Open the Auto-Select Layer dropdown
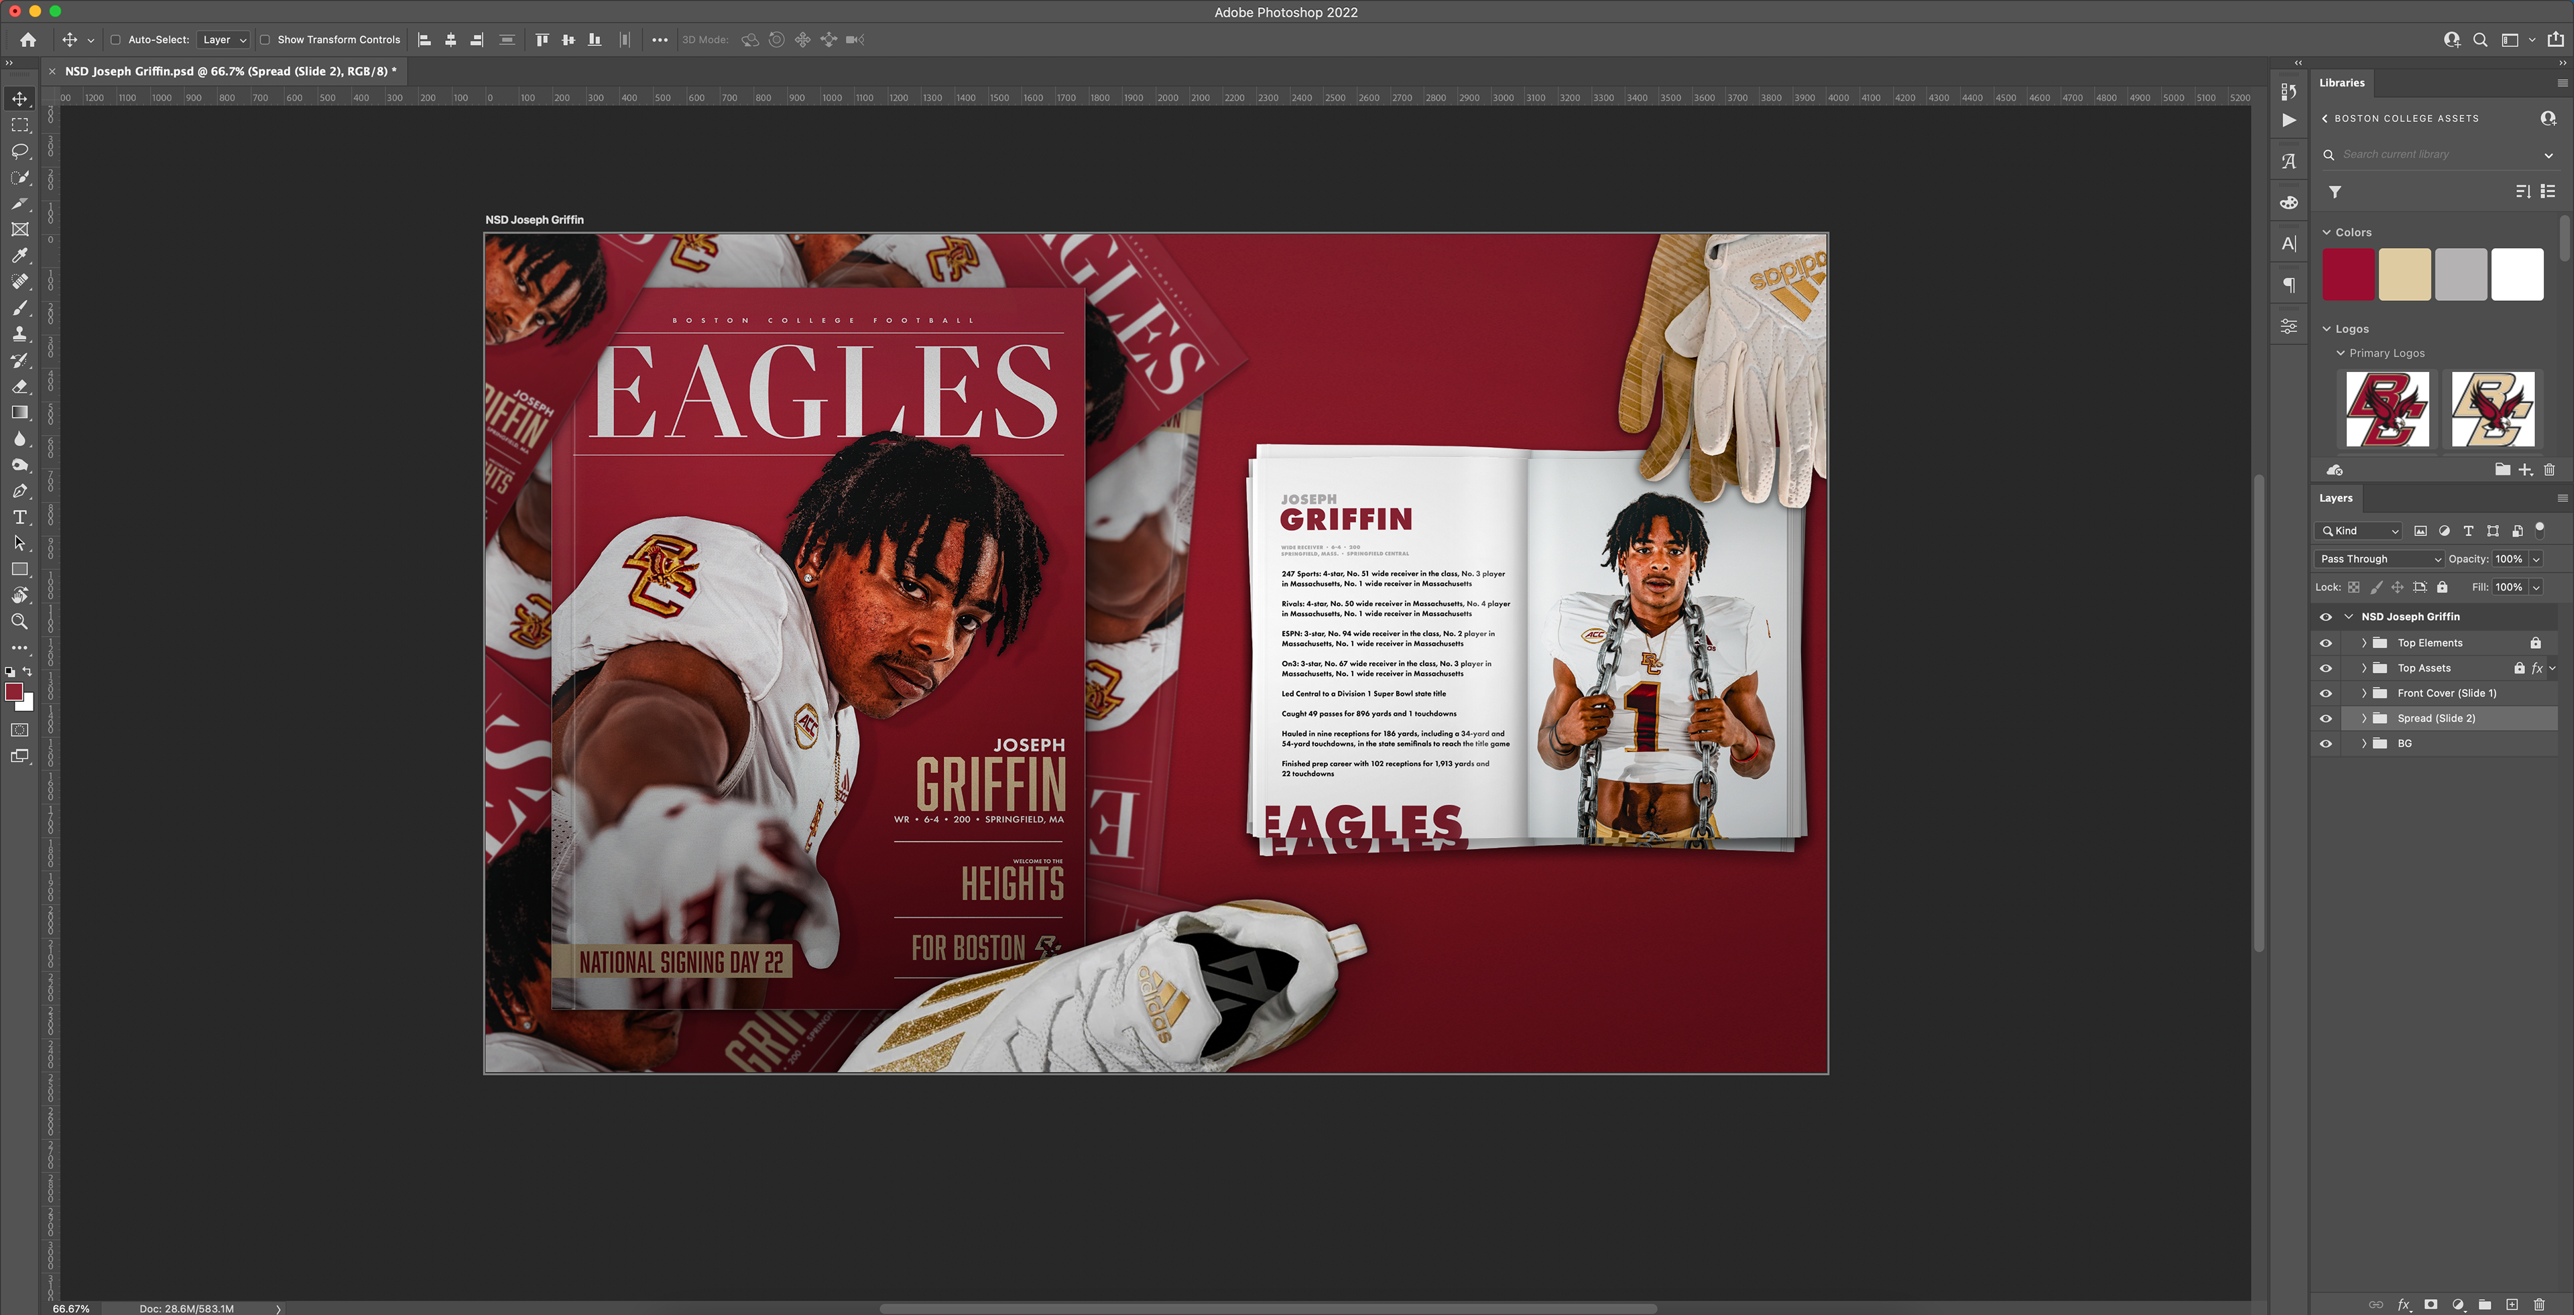The width and height of the screenshot is (2574, 1315). (223, 40)
